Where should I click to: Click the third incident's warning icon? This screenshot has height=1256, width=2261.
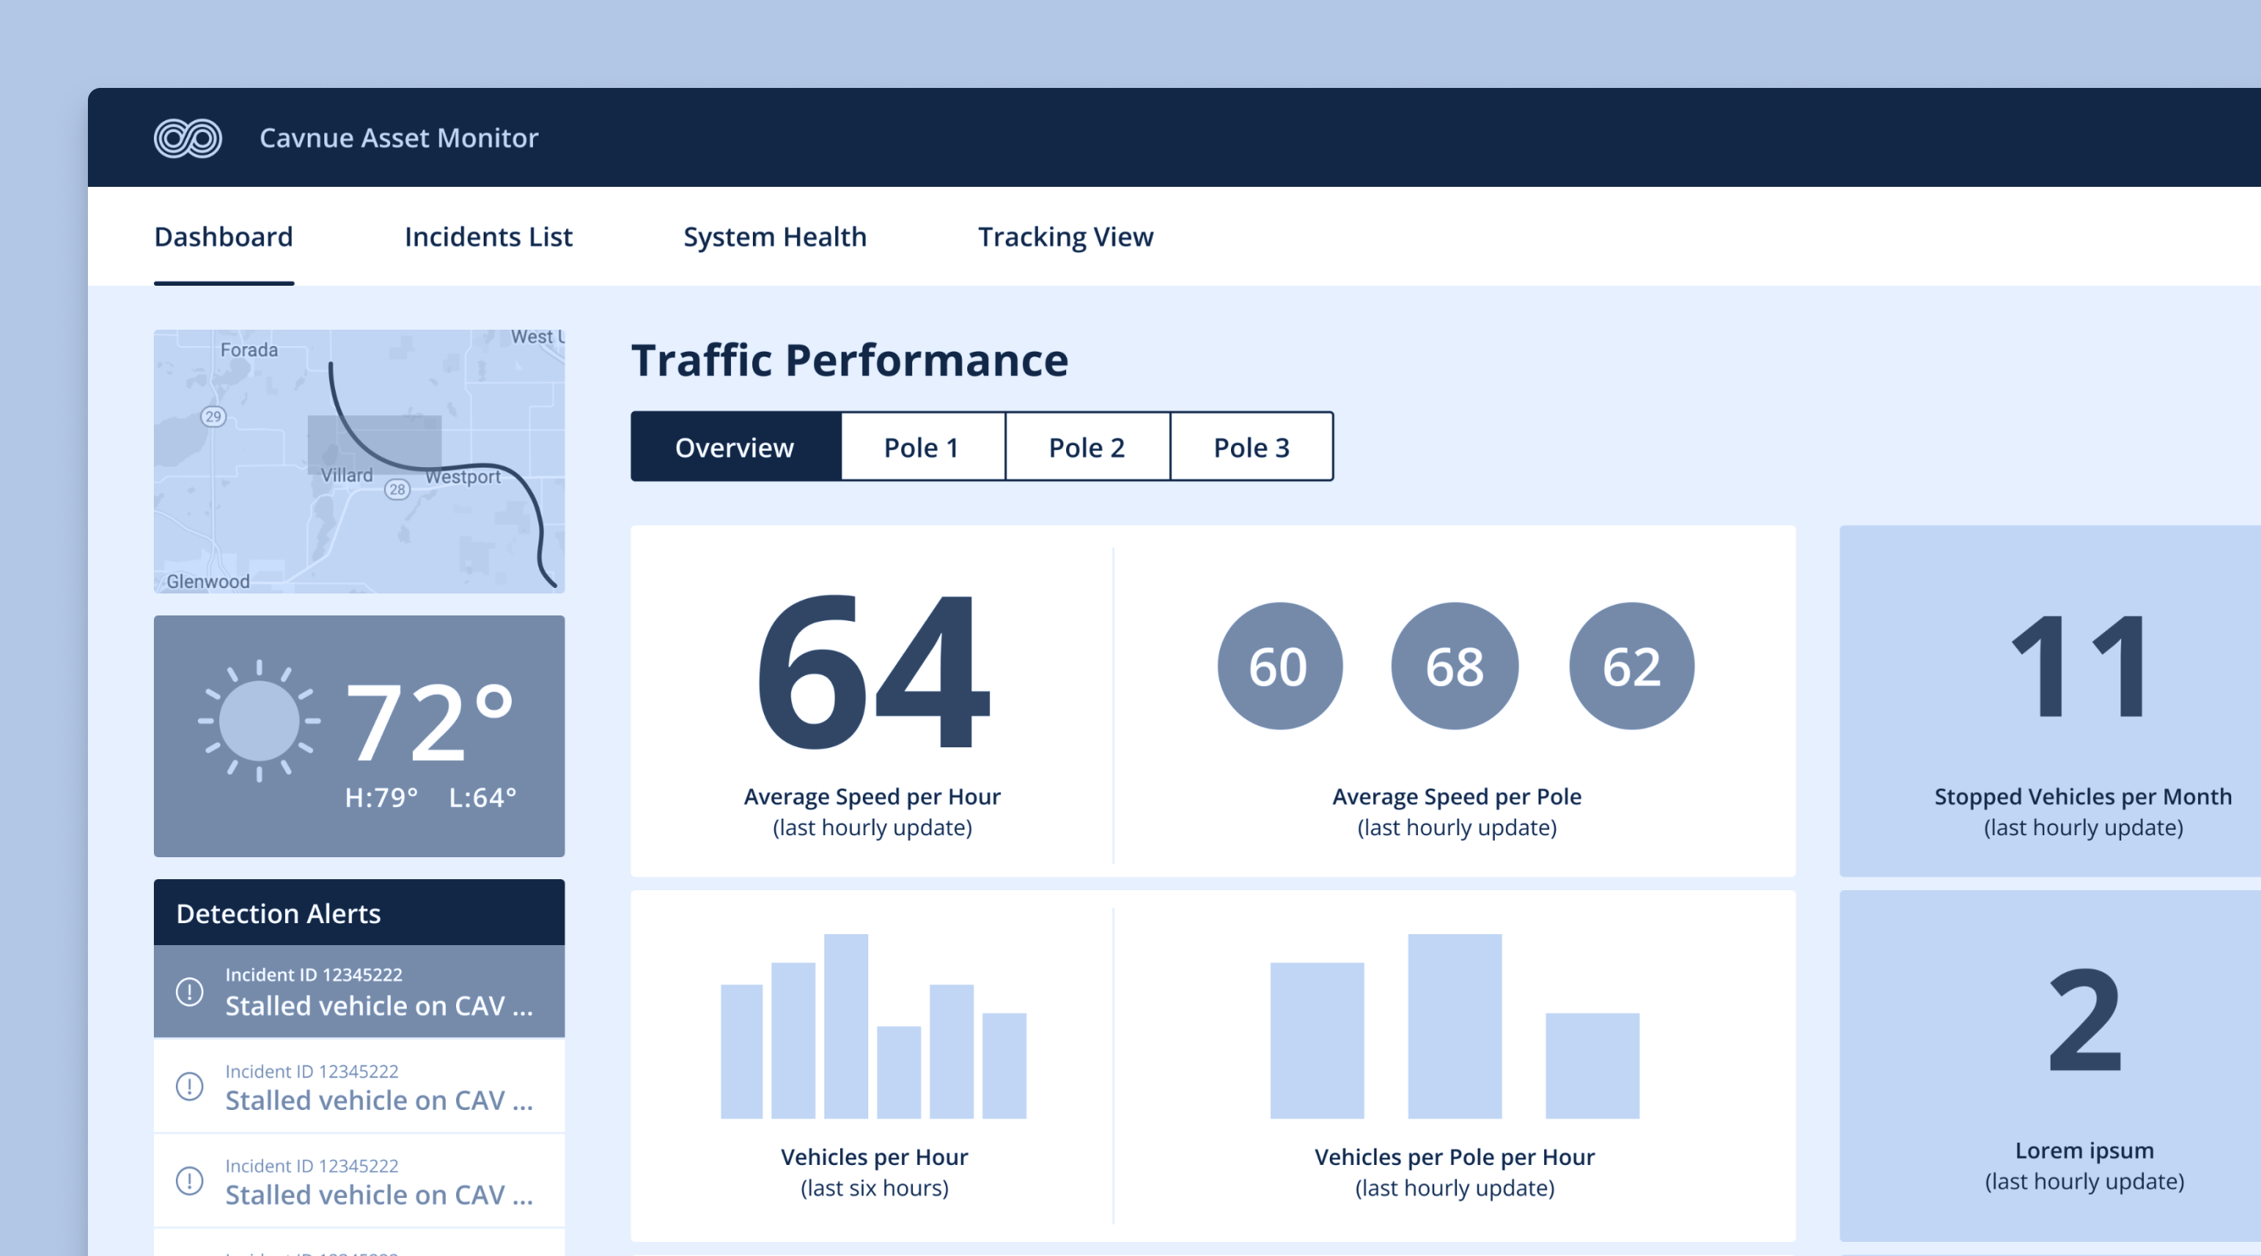pyautogui.click(x=189, y=1181)
